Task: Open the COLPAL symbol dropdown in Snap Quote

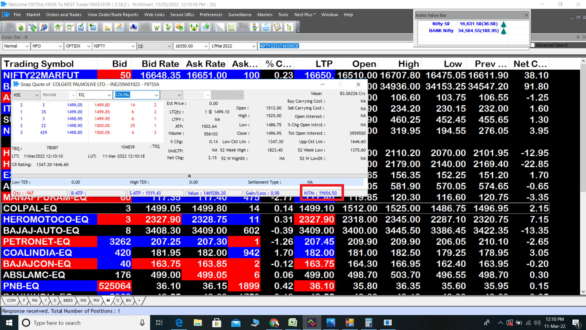Action: (x=136, y=95)
